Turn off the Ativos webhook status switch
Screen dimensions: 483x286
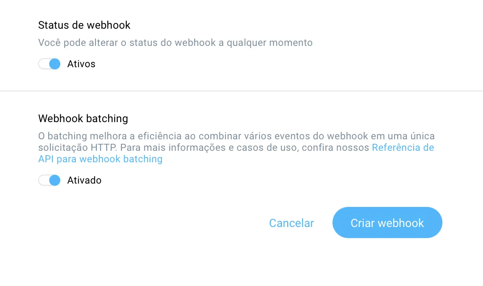[x=49, y=64]
